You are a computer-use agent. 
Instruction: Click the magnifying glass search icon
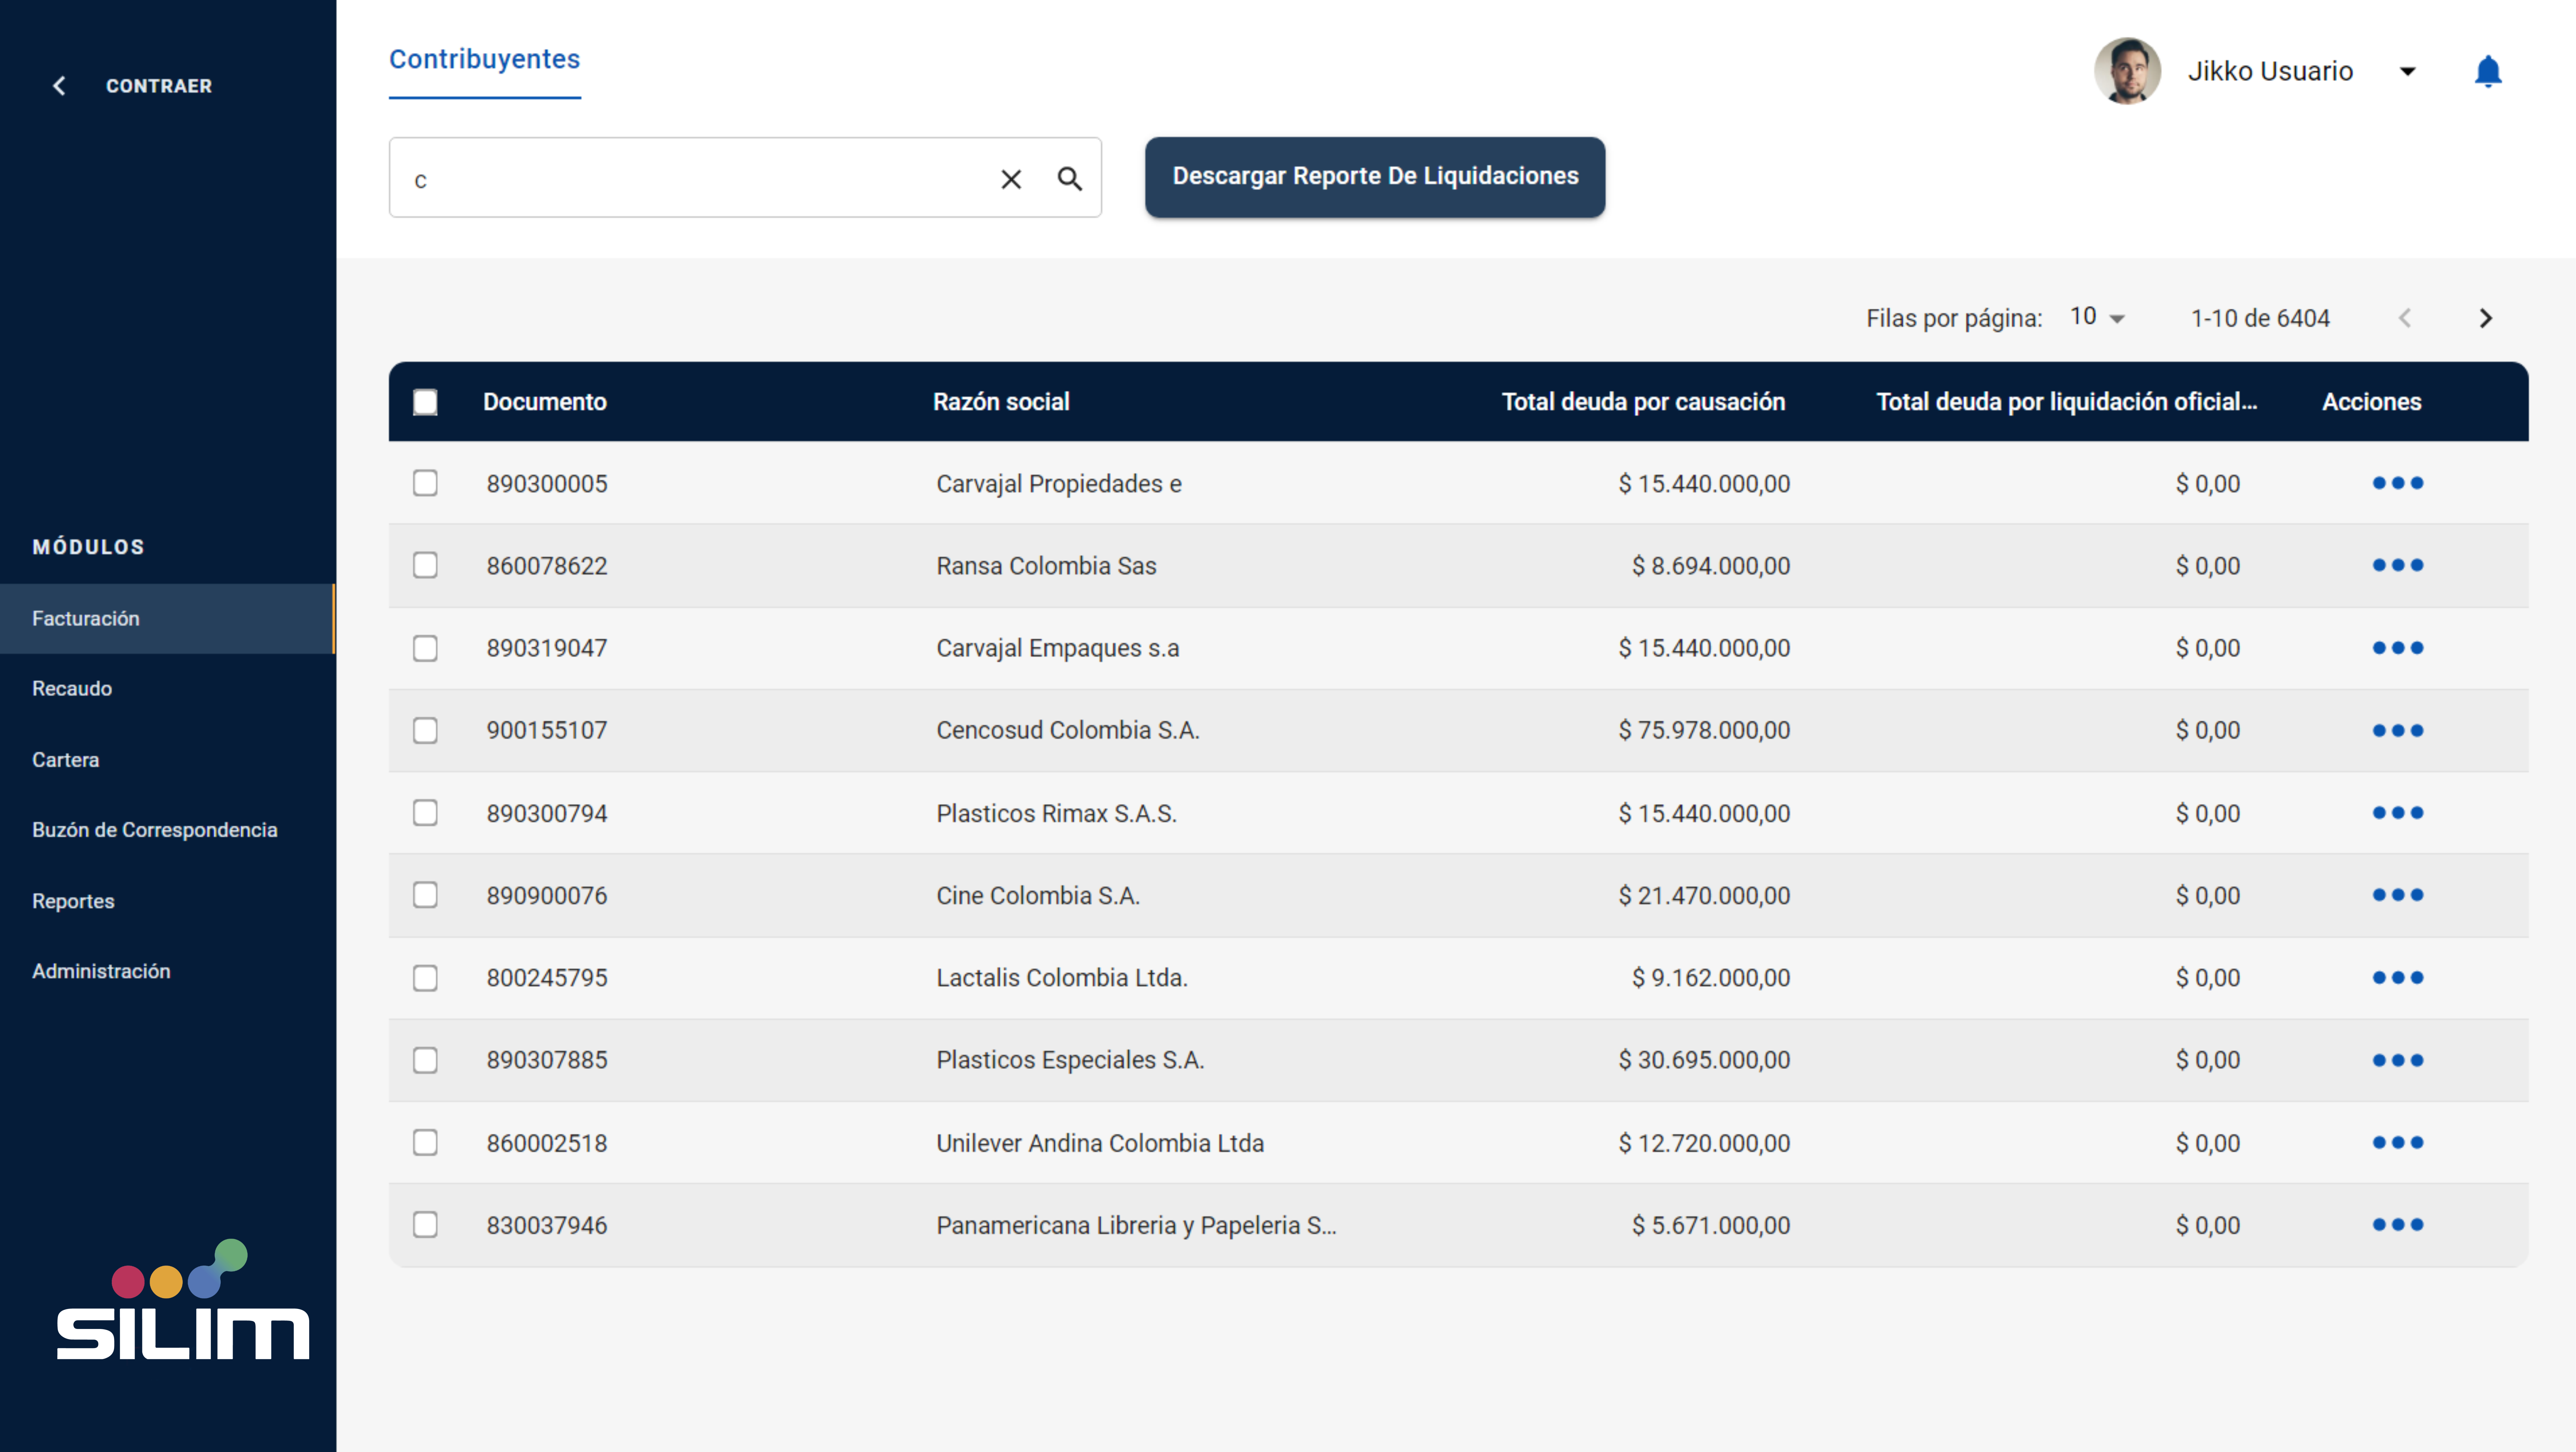(1070, 179)
